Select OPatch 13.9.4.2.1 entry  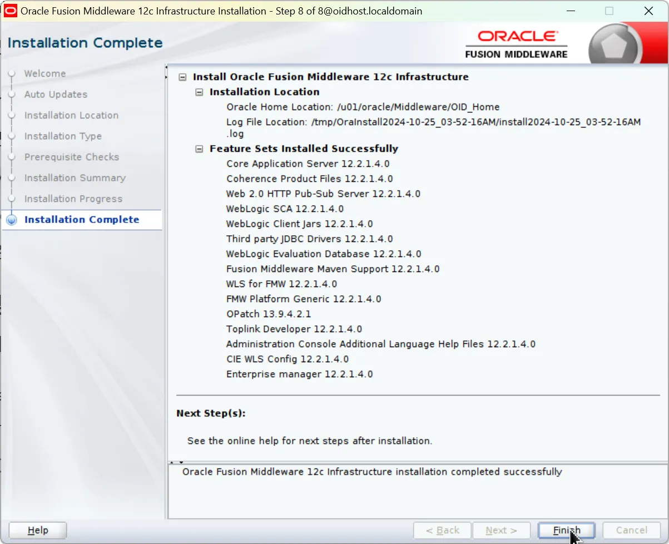point(269,314)
